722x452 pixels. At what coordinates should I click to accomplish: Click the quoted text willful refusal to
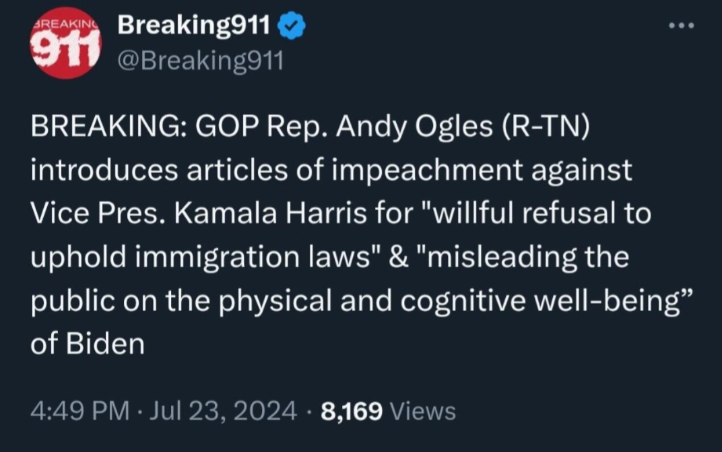pos(542,214)
